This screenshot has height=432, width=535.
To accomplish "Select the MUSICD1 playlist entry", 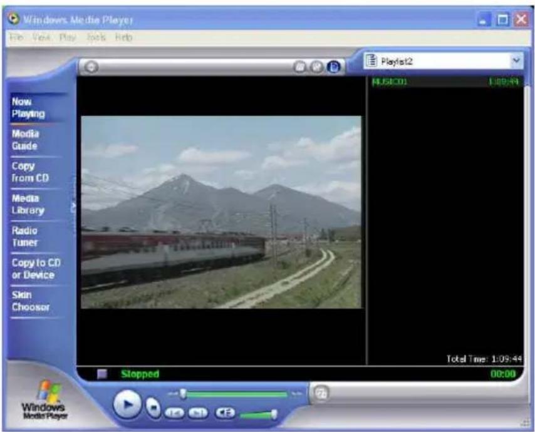I will tap(445, 82).
